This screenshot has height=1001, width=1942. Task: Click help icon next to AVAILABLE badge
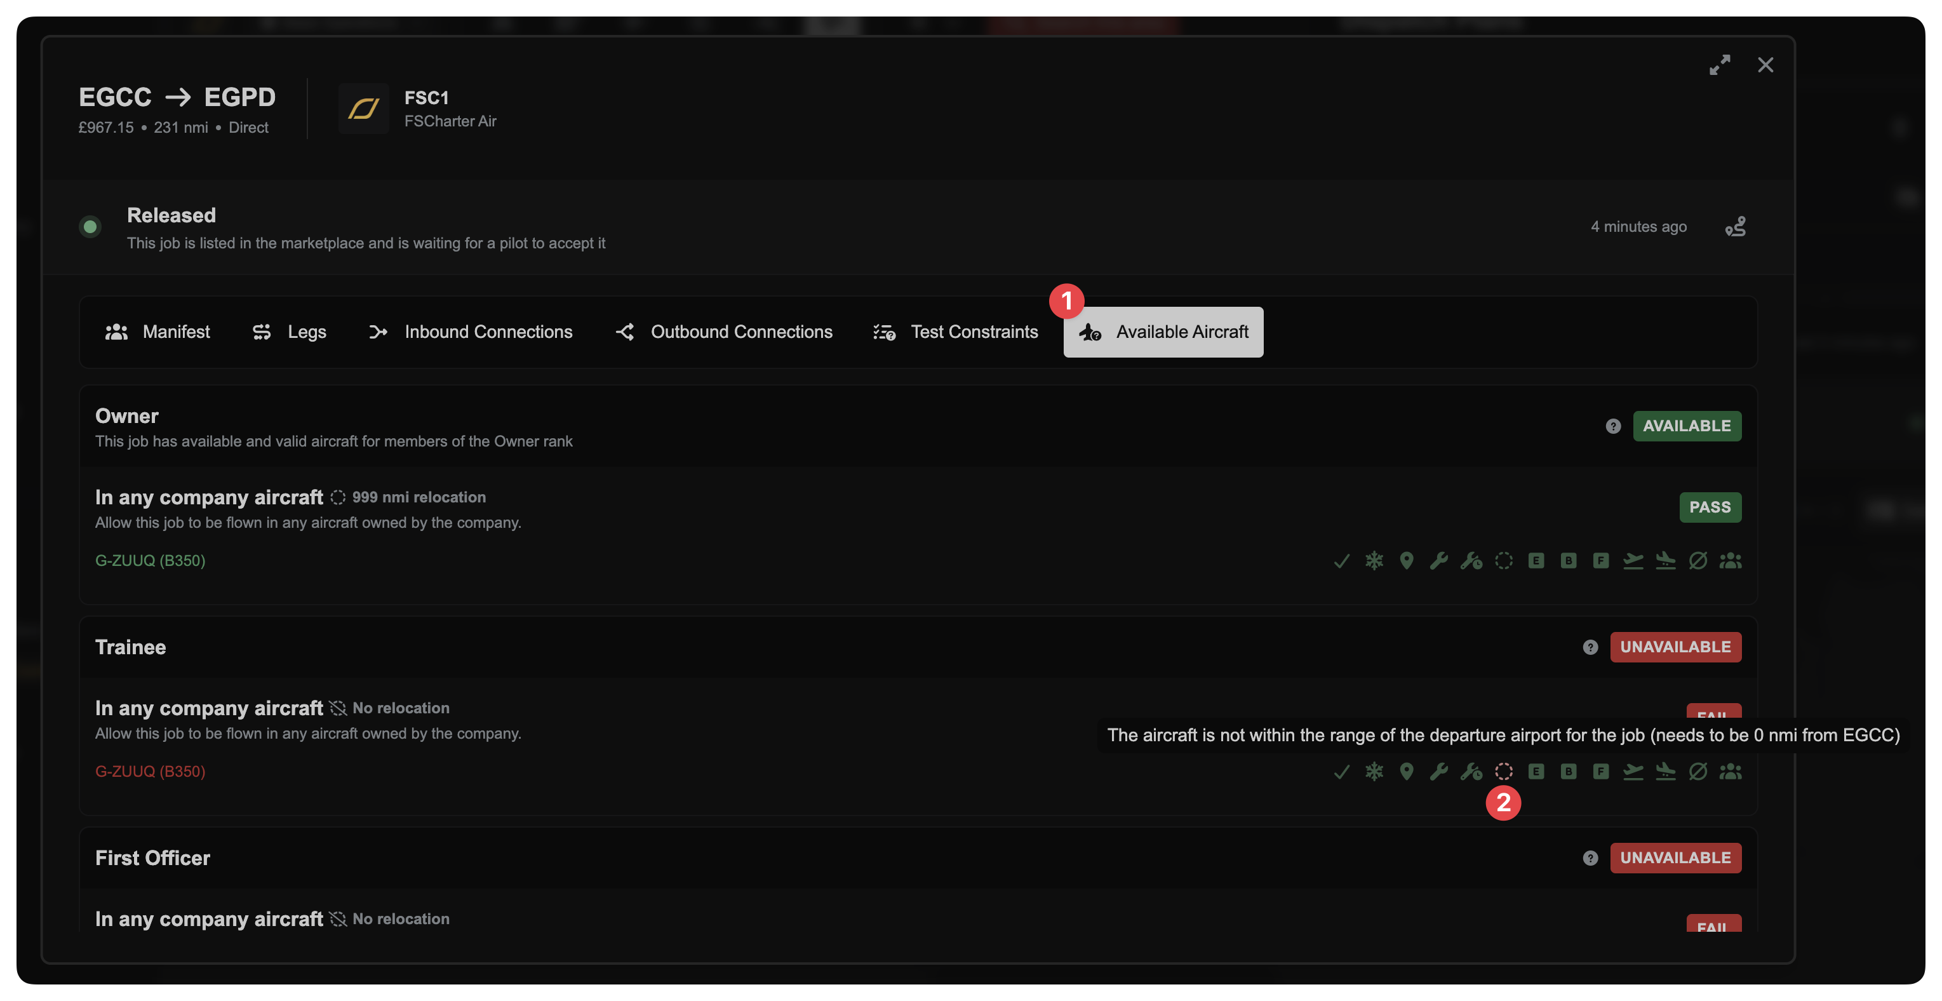pos(1612,427)
